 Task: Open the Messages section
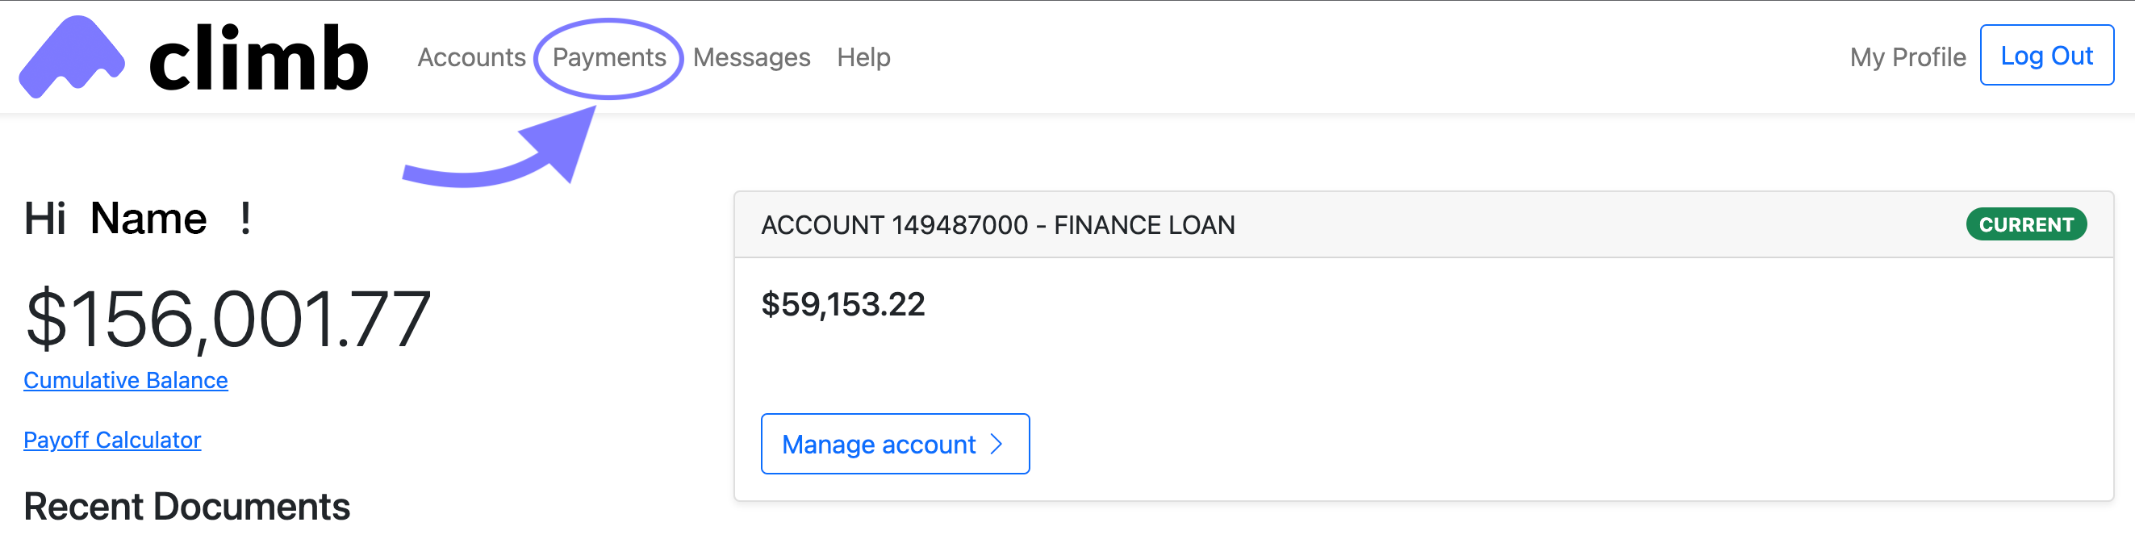(751, 57)
